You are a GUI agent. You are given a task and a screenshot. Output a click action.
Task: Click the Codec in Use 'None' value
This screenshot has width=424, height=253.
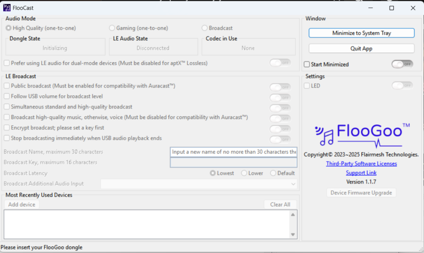[248, 48]
